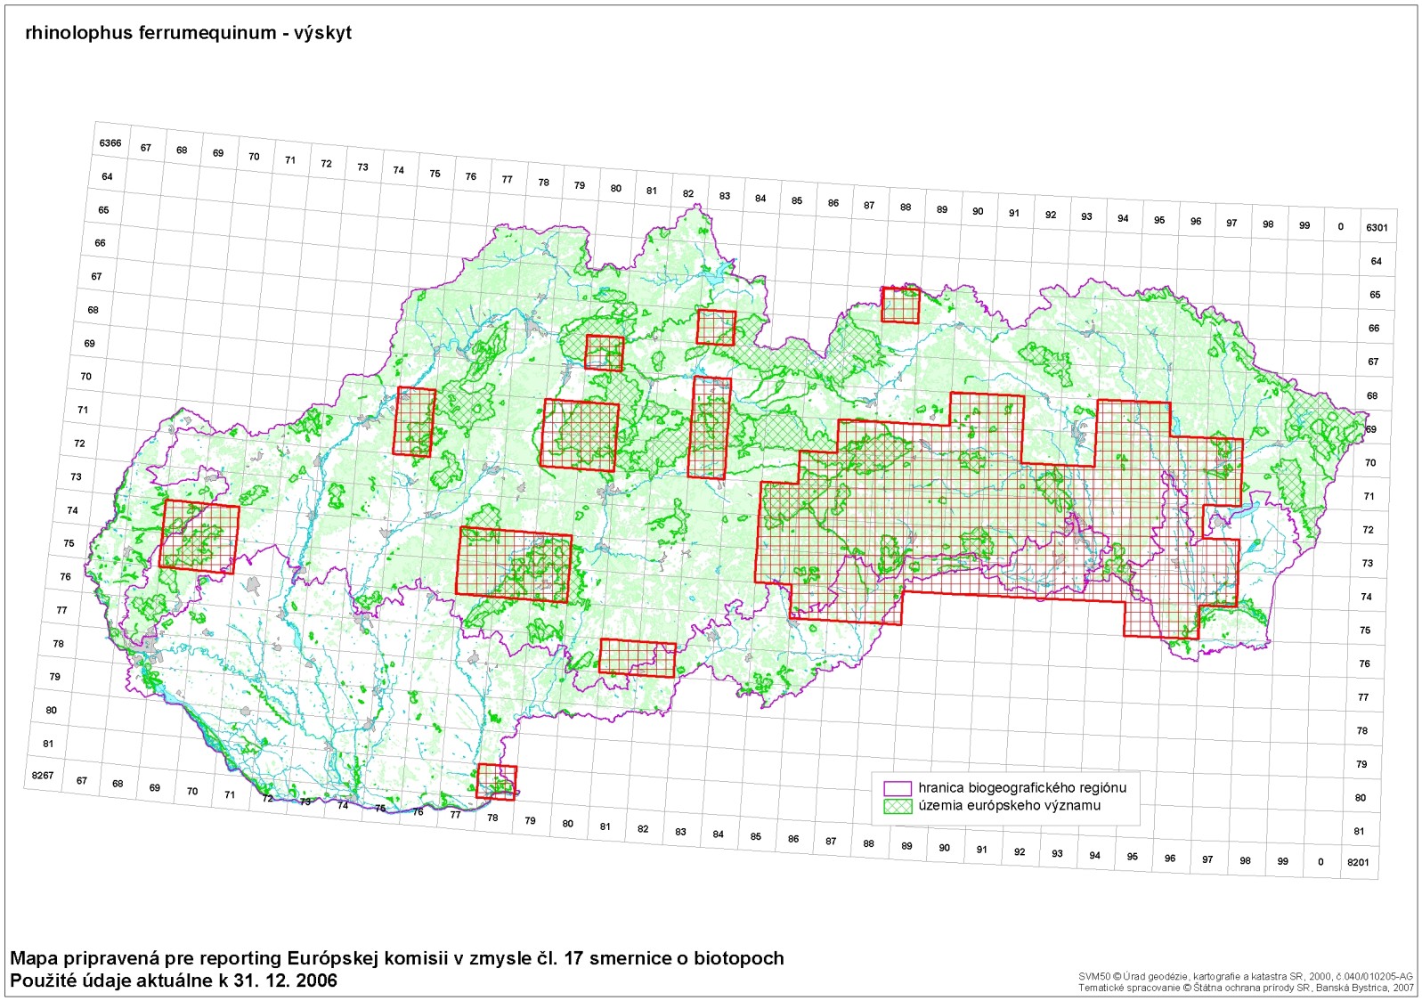Click grid corner label 6301
Viewport: 1422px width, 1001px height.
pyautogui.click(x=1377, y=228)
